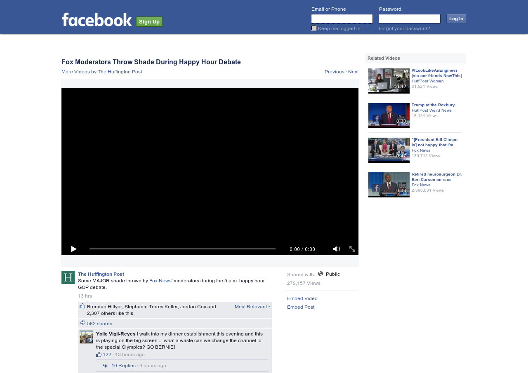
Task: Click Embed Video link
Action: (x=302, y=298)
